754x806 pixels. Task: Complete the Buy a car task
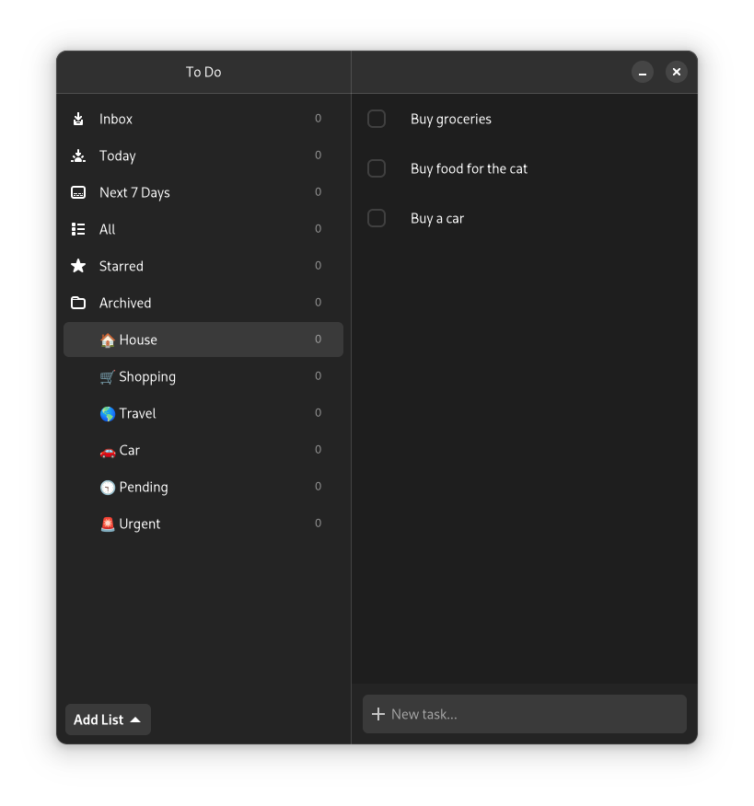376,218
